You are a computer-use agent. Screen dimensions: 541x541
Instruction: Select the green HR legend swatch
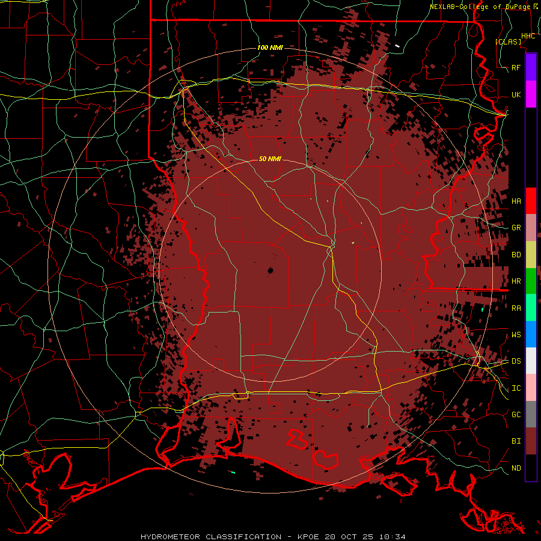tap(531, 281)
